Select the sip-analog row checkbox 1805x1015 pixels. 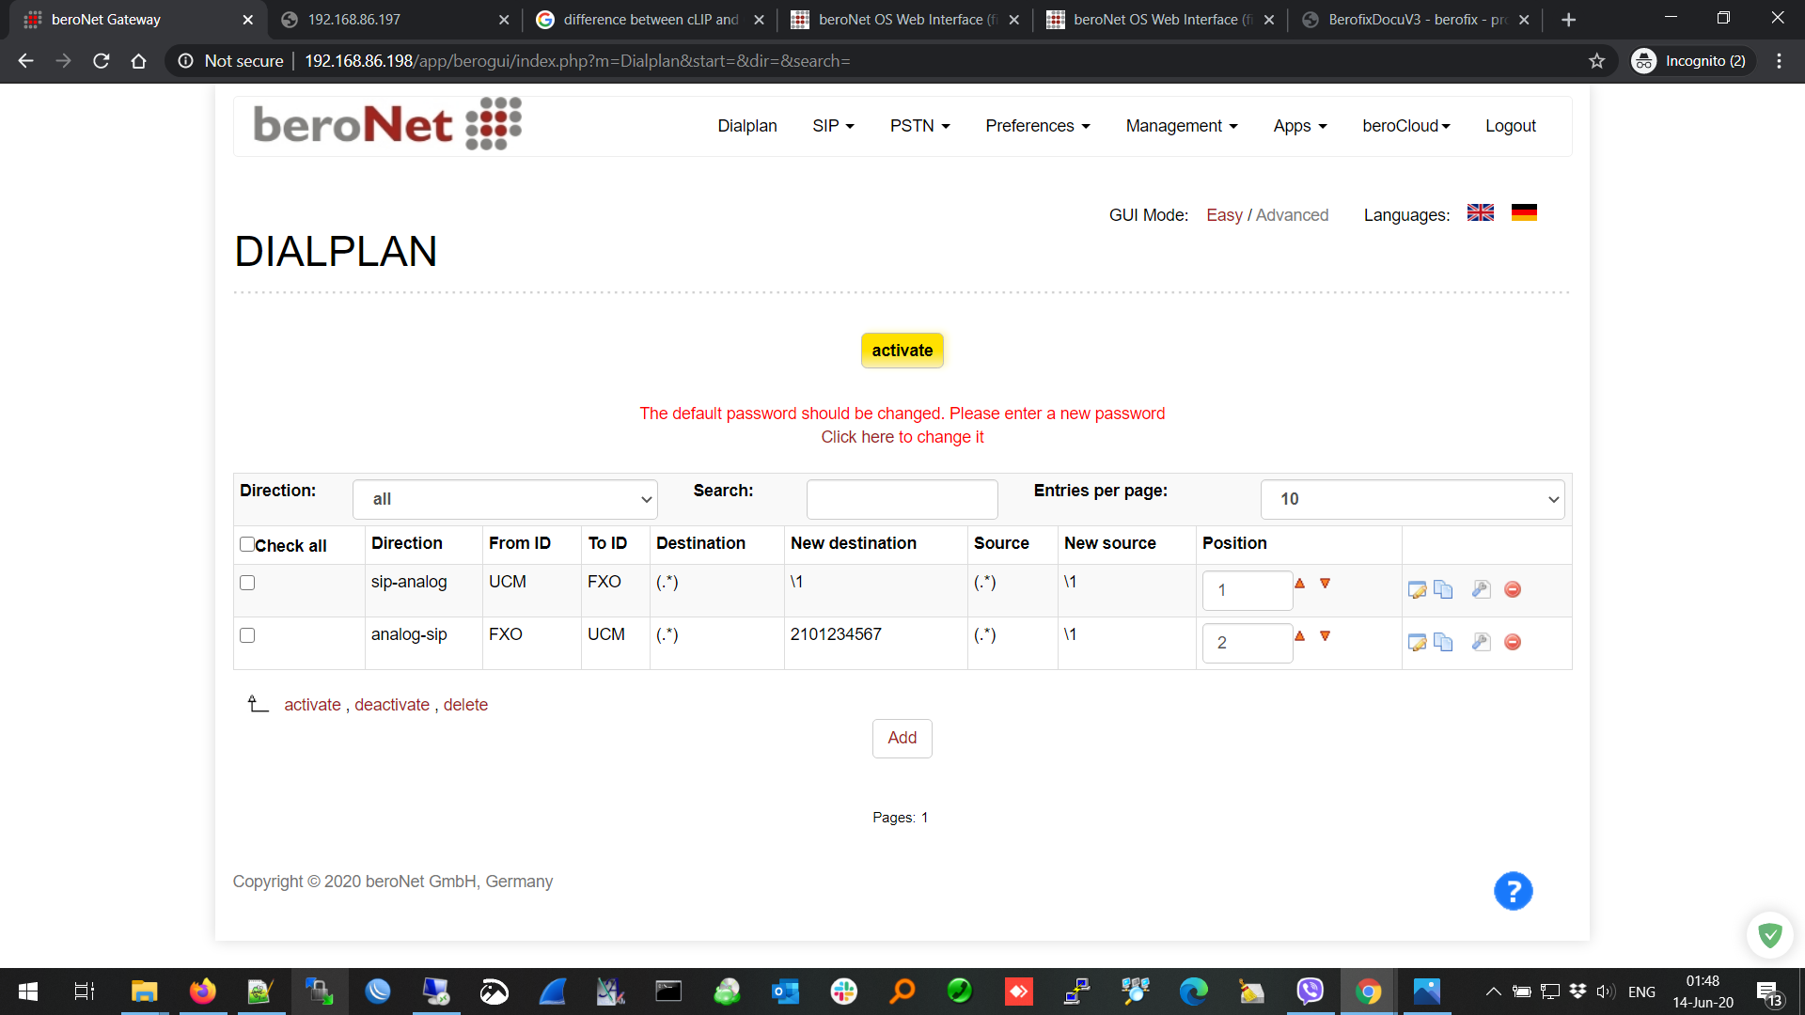coord(247,583)
